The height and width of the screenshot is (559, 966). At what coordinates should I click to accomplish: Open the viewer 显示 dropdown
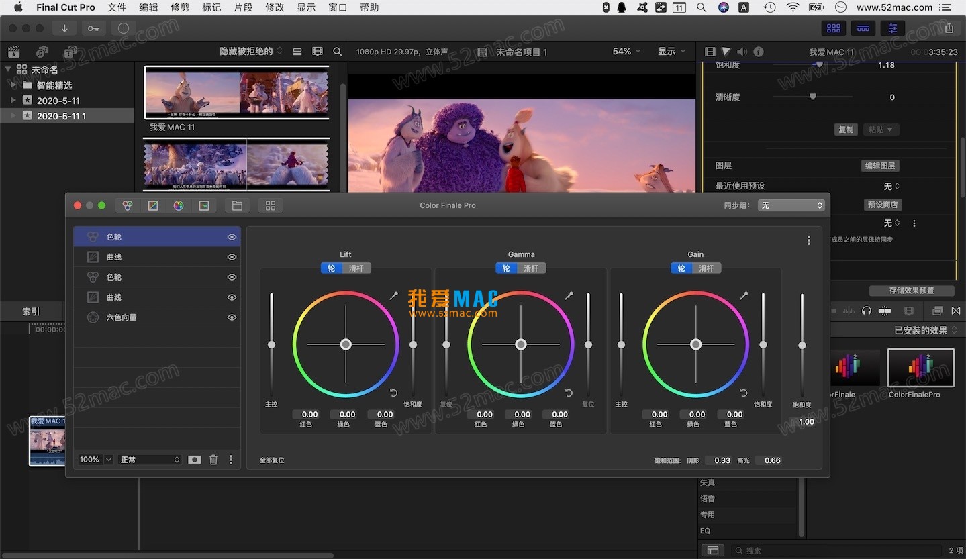pos(672,52)
